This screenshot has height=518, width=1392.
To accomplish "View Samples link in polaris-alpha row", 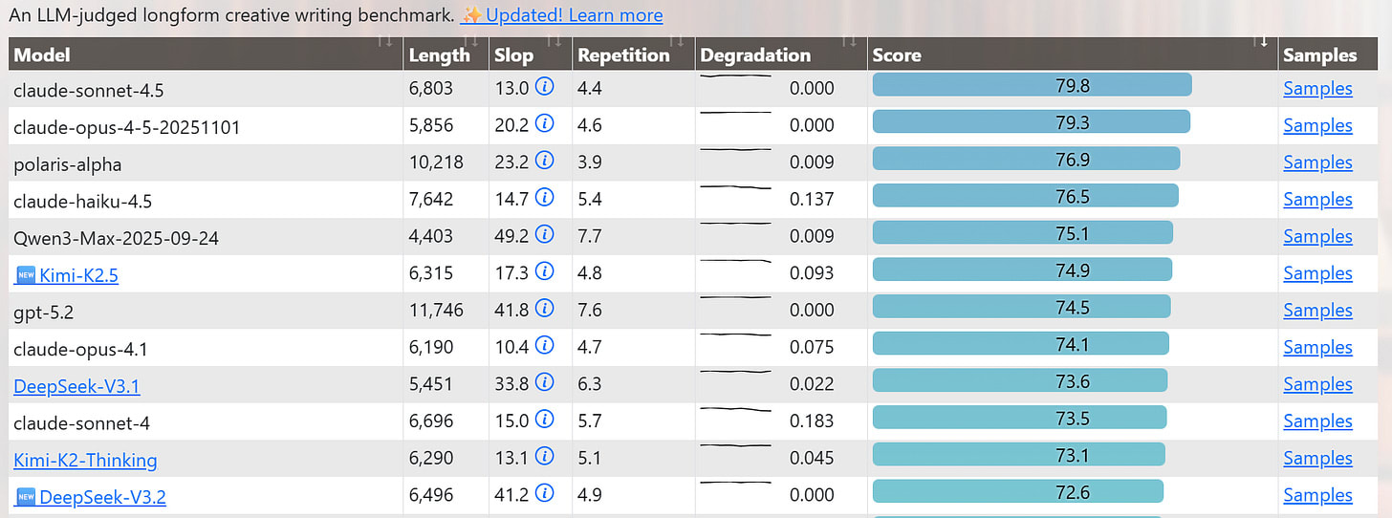I will [x=1317, y=162].
